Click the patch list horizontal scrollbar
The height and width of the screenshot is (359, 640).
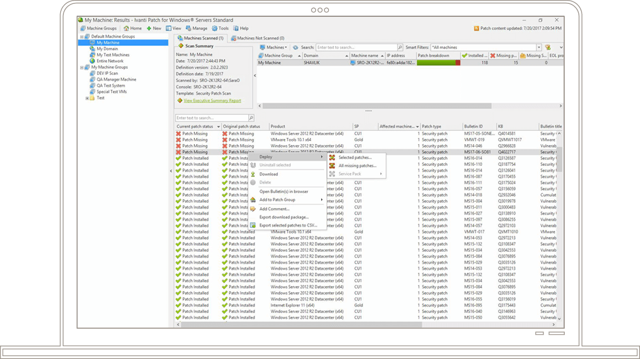(x=301, y=325)
